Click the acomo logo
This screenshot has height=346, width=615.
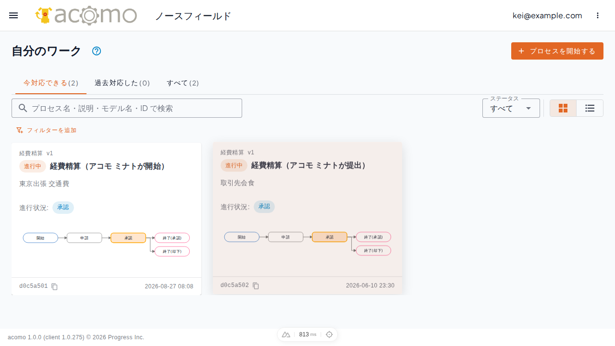tap(86, 15)
